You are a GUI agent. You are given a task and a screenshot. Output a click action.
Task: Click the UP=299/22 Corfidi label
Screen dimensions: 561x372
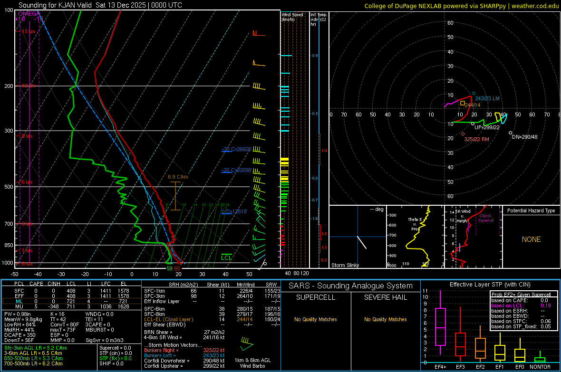tap(487, 127)
